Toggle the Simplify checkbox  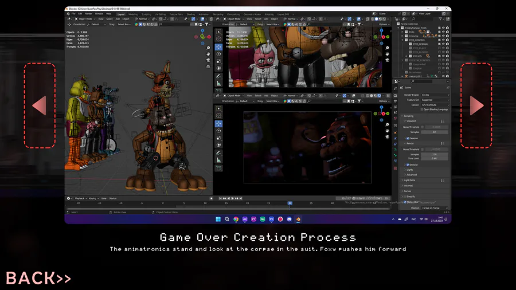(x=405, y=197)
